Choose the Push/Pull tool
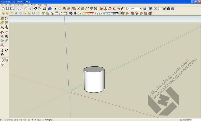This screenshot has height=121, width=201. pos(106,9)
